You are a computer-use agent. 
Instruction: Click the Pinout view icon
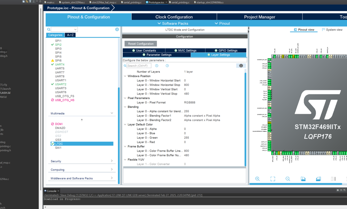pos(296,30)
